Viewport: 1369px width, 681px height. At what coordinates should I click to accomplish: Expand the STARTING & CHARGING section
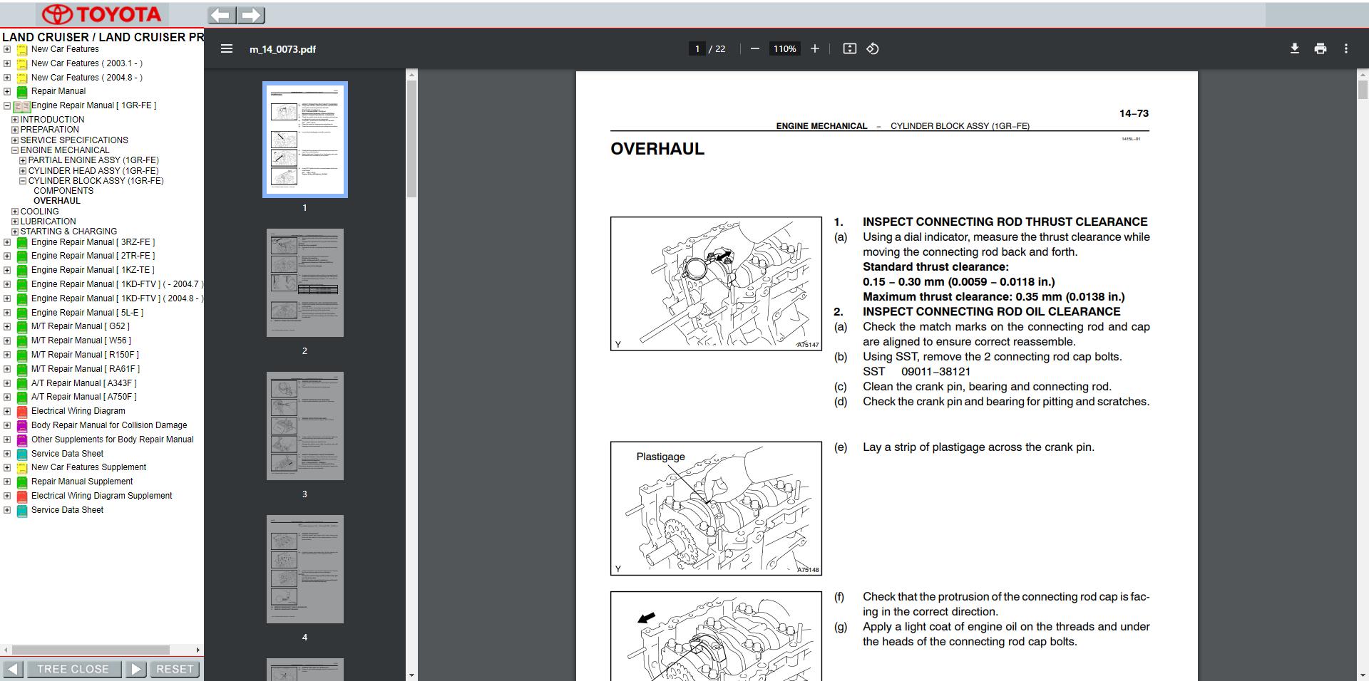tap(15, 232)
